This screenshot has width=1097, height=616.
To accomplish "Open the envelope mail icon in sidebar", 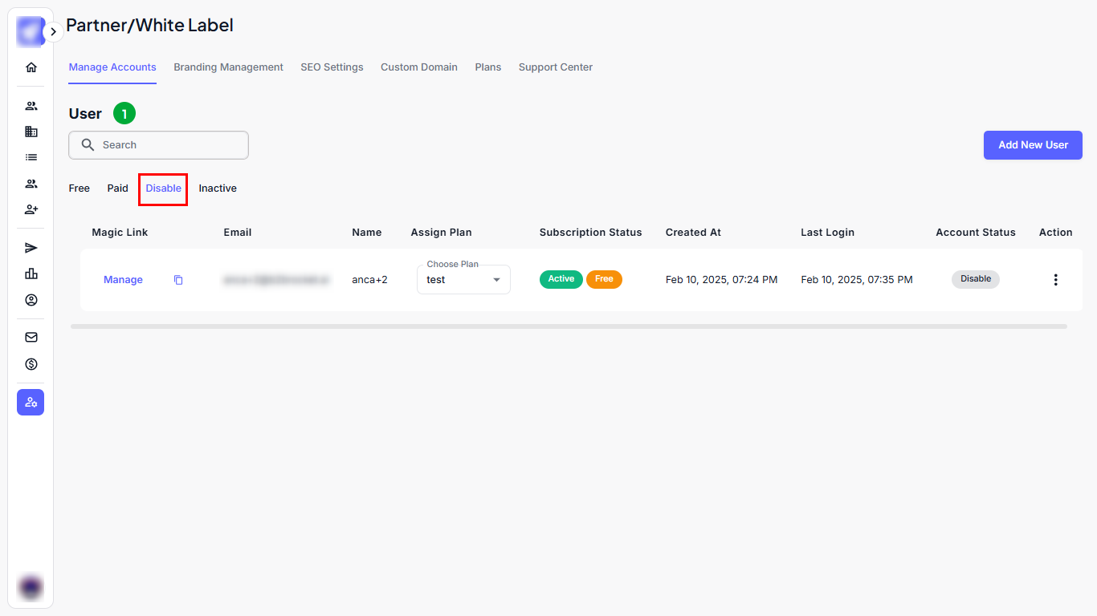I will 31,338.
